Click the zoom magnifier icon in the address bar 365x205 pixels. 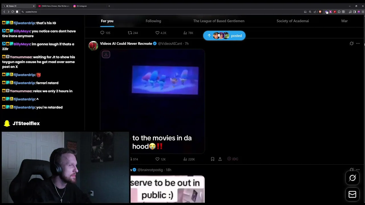click(x=310, y=12)
